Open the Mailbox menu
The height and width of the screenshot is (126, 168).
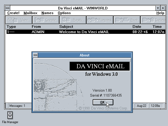pos(30,13)
